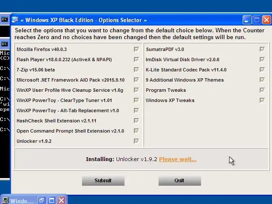Click the 'K-Lite Standard Codec Pack v11.4.0' label

point(186,70)
